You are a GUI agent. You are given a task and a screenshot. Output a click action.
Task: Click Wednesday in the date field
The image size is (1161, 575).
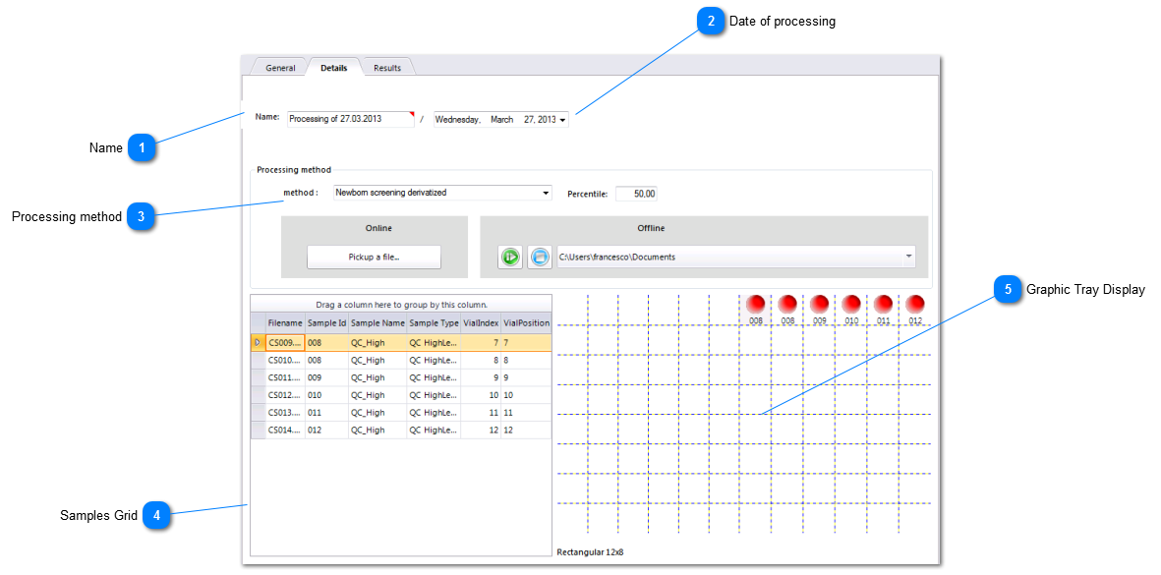tap(457, 120)
